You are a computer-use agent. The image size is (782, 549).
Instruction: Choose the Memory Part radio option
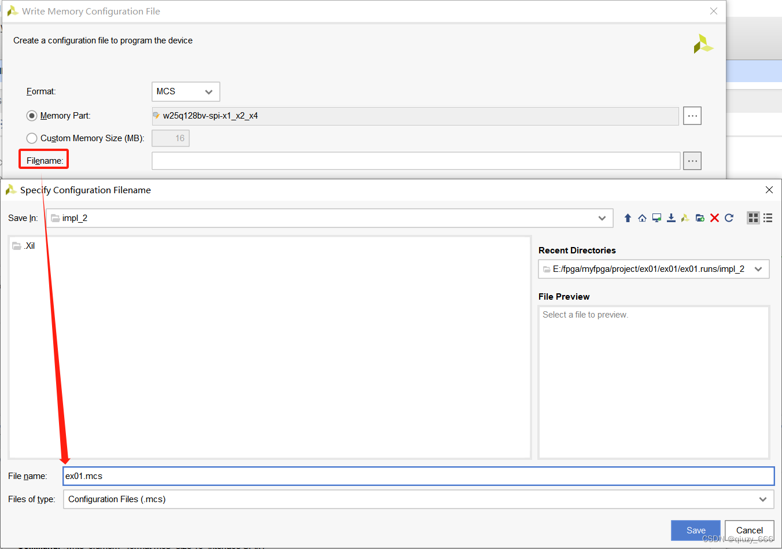coord(32,116)
